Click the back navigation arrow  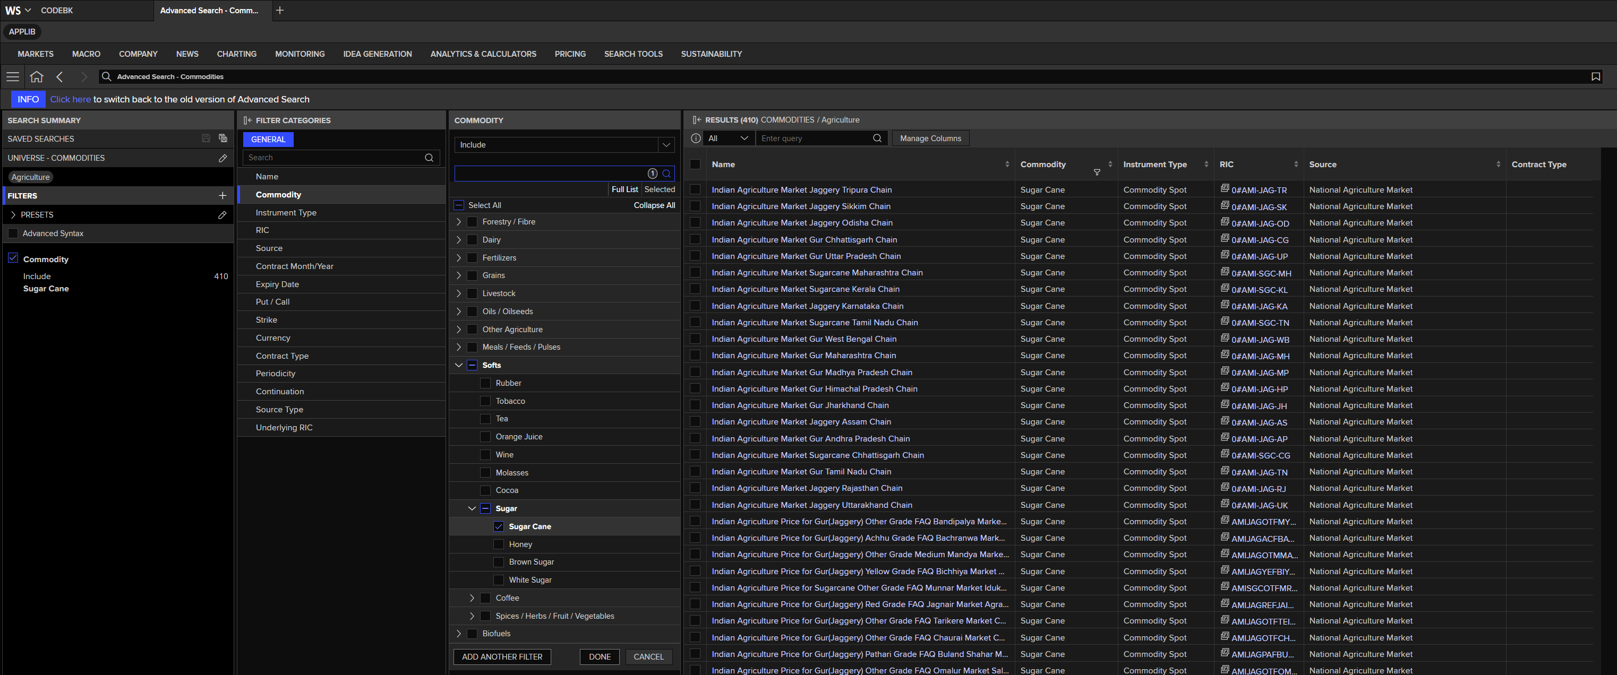click(x=59, y=76)
